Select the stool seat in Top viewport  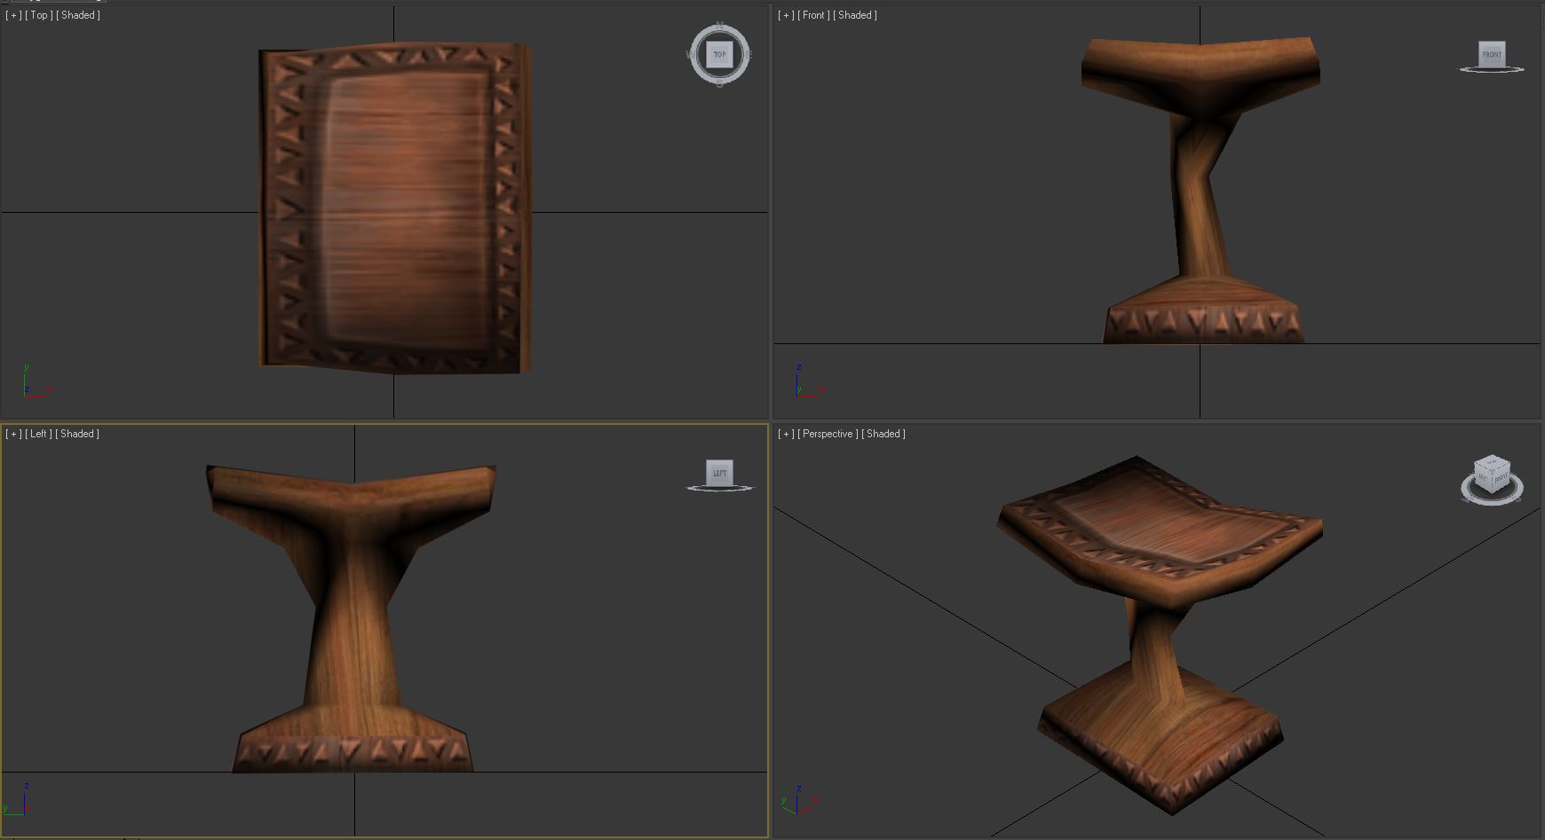394,208
